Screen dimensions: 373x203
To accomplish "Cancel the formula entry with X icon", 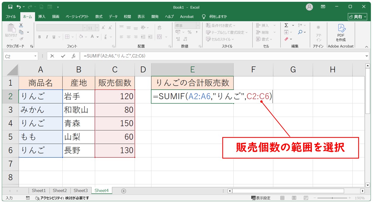I will pos(52,56).
